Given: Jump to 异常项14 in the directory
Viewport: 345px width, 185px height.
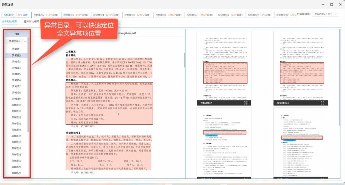Looking at the screenshot, I should point(16,130).
